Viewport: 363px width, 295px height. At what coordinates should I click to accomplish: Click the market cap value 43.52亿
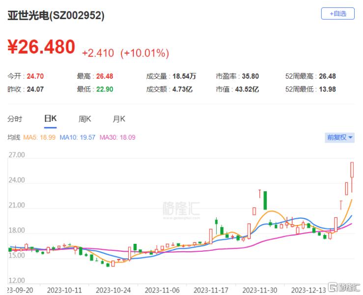[x=247, y=89]
